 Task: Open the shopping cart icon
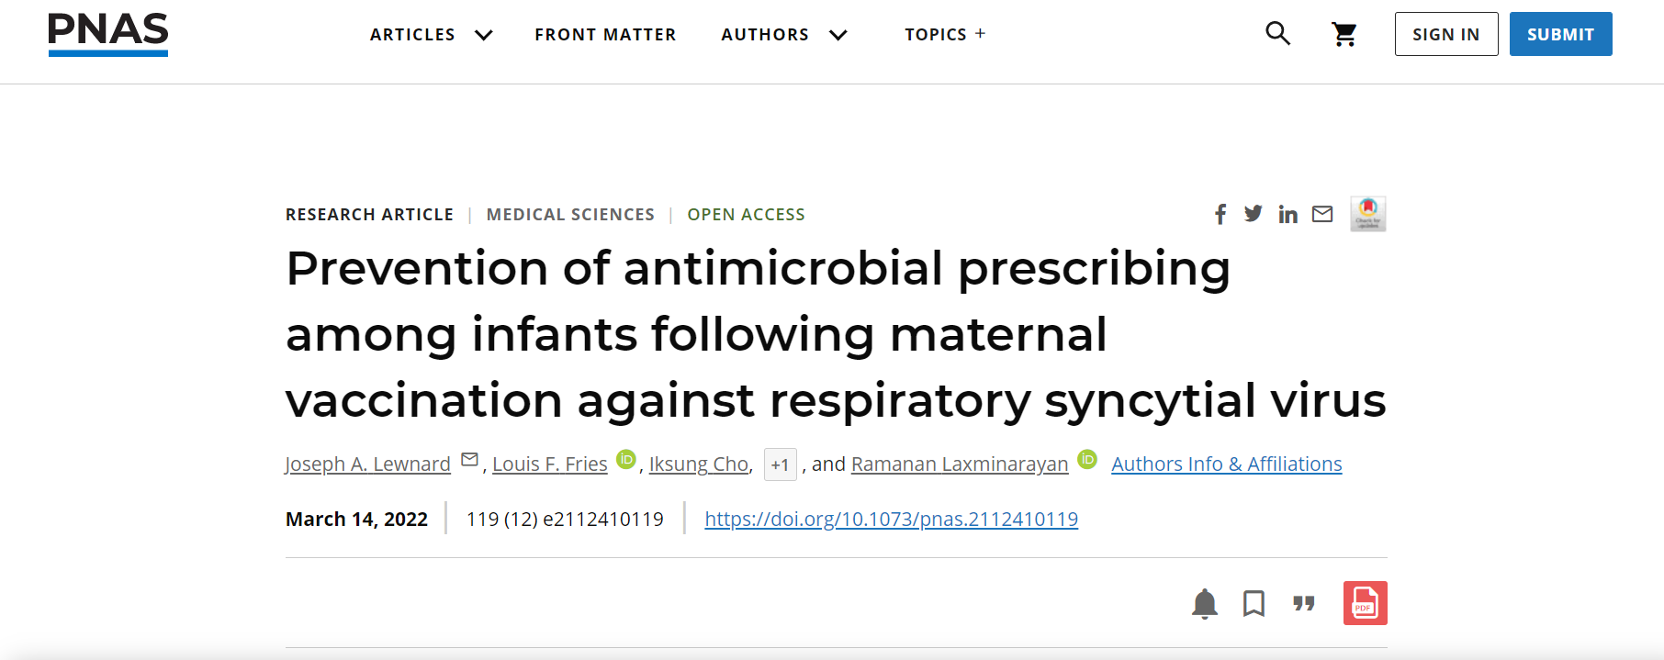(1344, 35)
